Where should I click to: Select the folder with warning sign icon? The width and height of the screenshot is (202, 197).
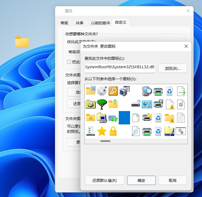(x=169, y=118)
